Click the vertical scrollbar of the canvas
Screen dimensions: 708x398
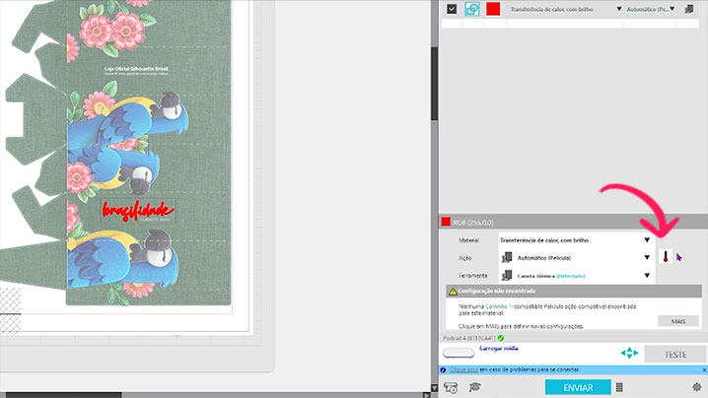click(435, 84)
